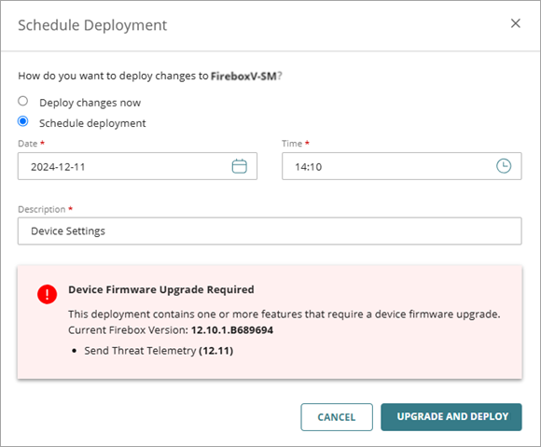Click Device Firmware Upgrade Required heading
Screen dimensions: 541x447
point(161,289)
